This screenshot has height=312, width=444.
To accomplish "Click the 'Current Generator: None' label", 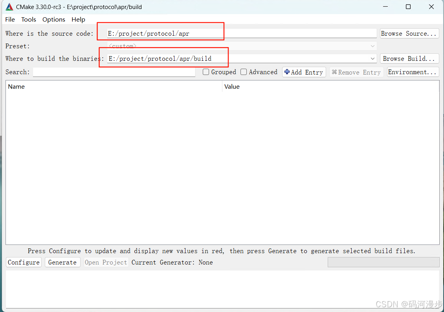I will point(172,262).
